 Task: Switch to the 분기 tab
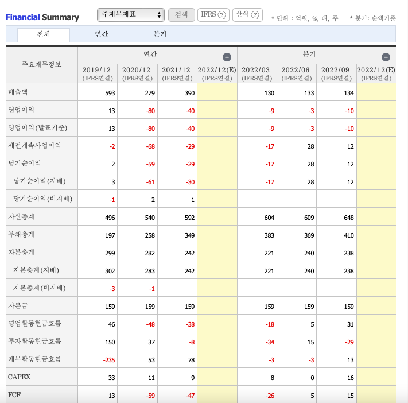(160, 34)
